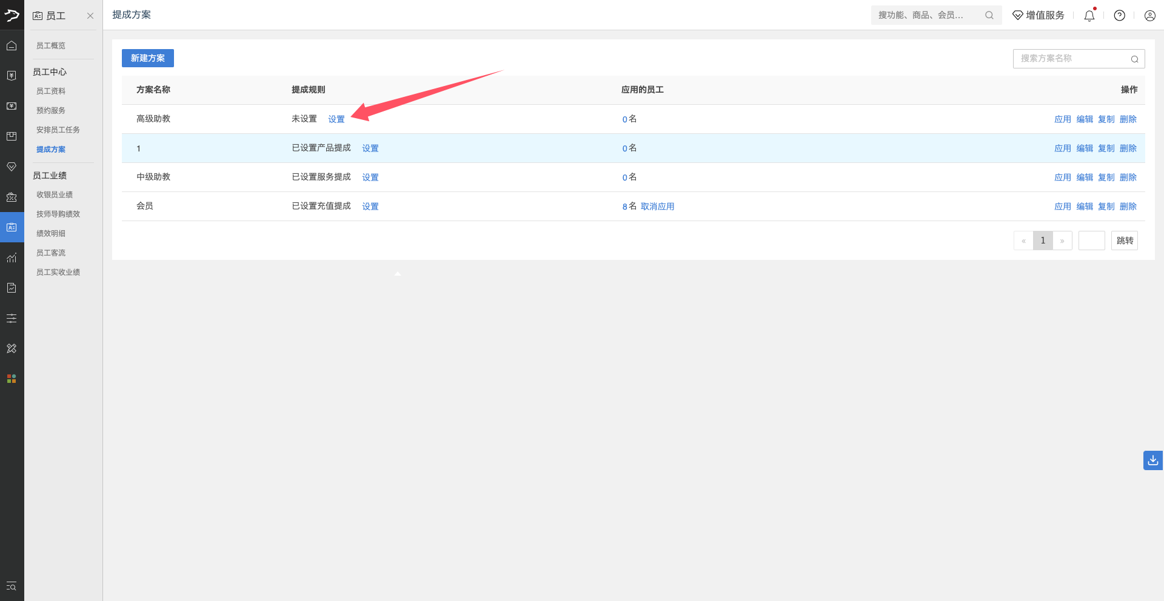Focus the 搜索方案名称 input field
Viewport: 1164px width, 601px height.
(1079, 59)
